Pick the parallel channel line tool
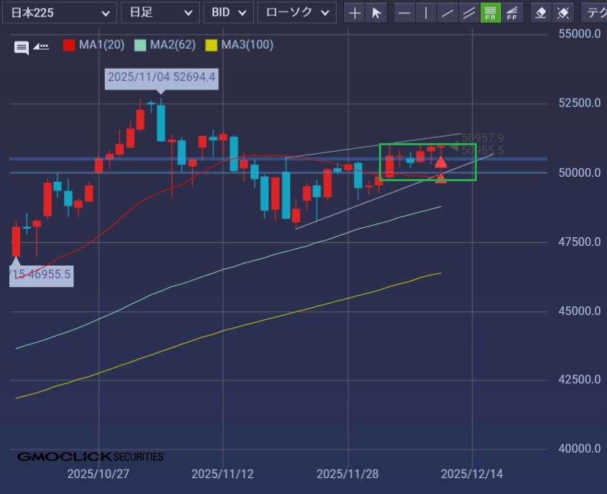607x494 pixels. [x=469, y=13]
